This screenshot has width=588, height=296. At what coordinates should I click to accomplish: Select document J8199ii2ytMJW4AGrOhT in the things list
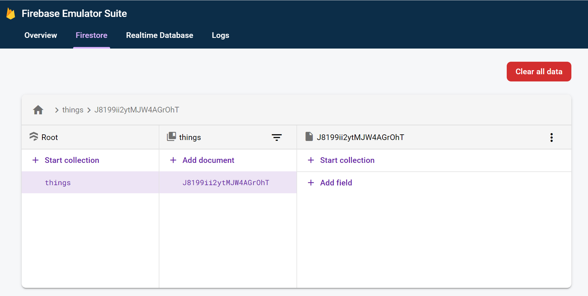[x=226, y=183]
